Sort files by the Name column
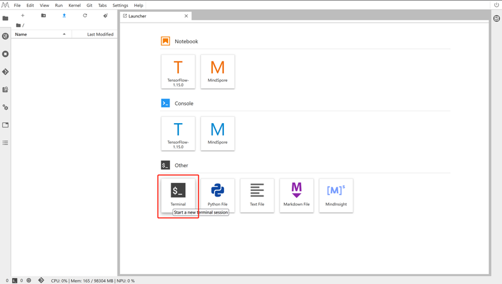 click(x=41, y=35)
